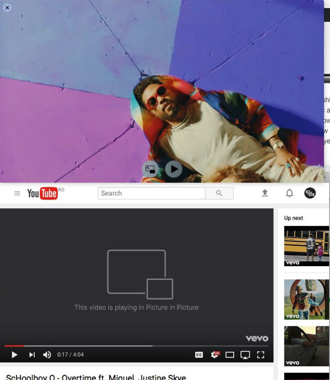Toggle closed captions with CC button
Image resolution: width=330 pixels, height=380 pixels.
click(x=199, y=355)
